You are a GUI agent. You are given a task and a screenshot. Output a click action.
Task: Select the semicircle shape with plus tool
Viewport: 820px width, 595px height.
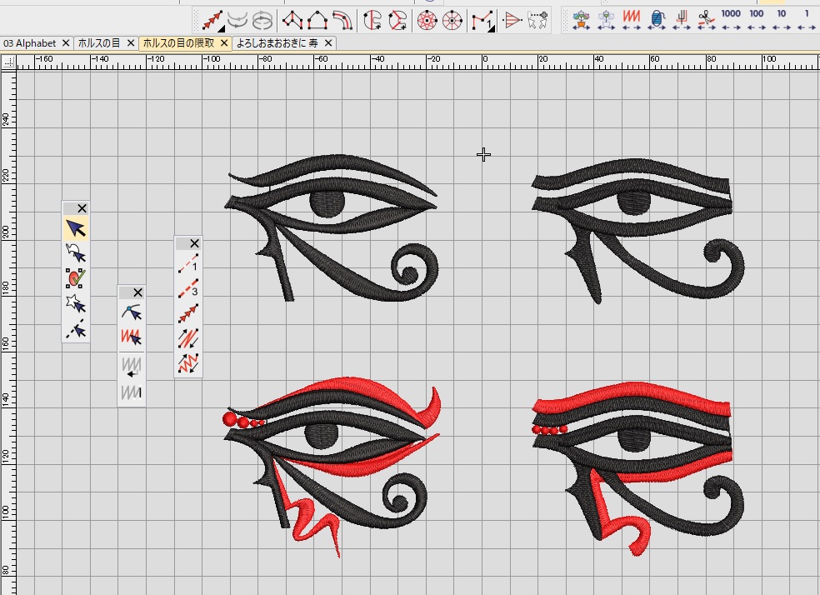point(372,20)
